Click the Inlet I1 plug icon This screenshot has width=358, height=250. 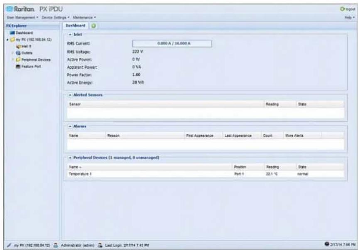18,47
